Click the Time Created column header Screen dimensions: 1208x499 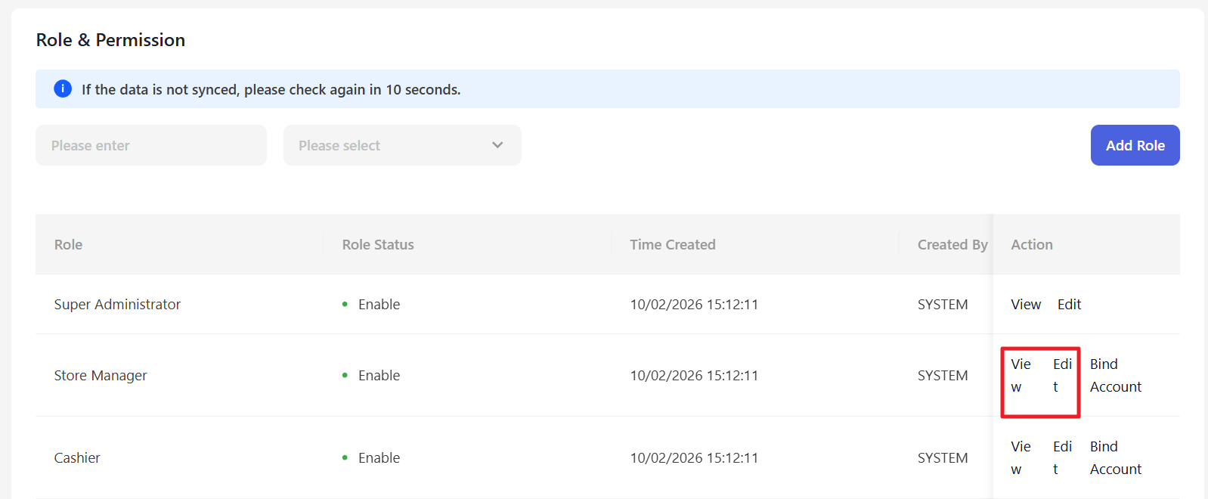click(x=672, y=244)
